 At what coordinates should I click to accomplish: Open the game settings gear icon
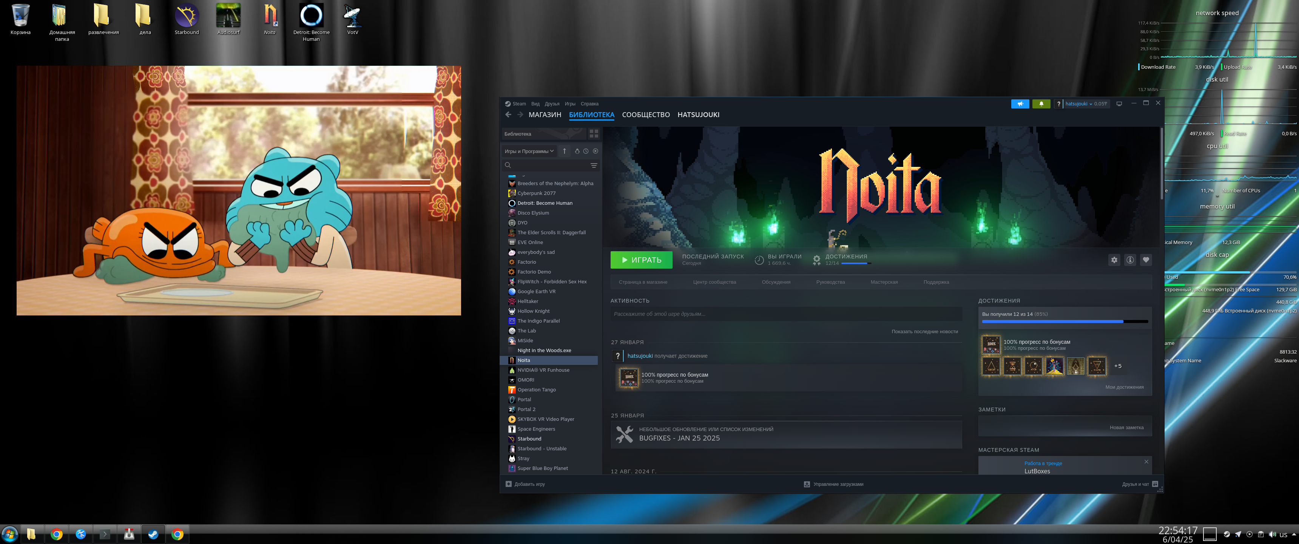[1114, 260]
